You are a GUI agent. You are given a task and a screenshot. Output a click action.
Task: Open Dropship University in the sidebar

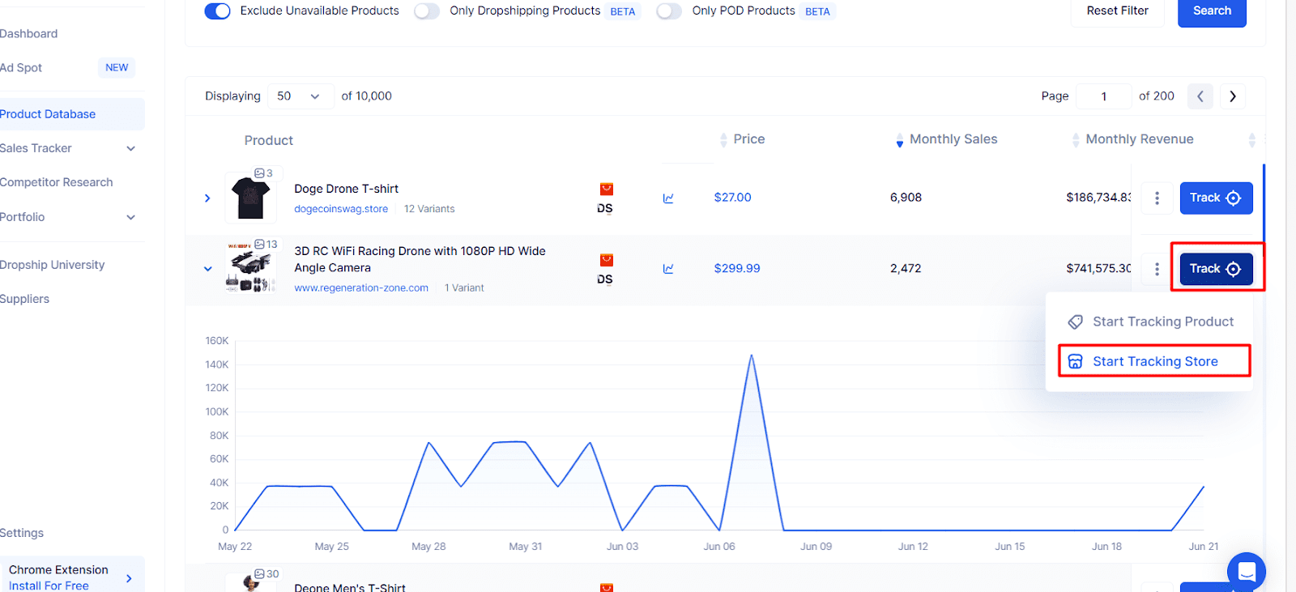point(53,265)
